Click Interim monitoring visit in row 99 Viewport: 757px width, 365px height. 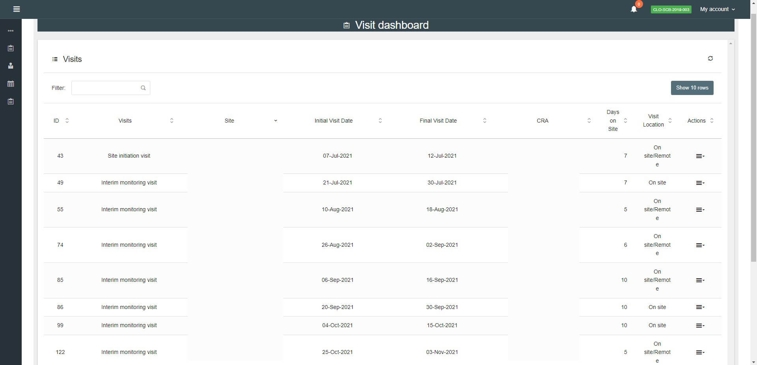pos(129,325)
